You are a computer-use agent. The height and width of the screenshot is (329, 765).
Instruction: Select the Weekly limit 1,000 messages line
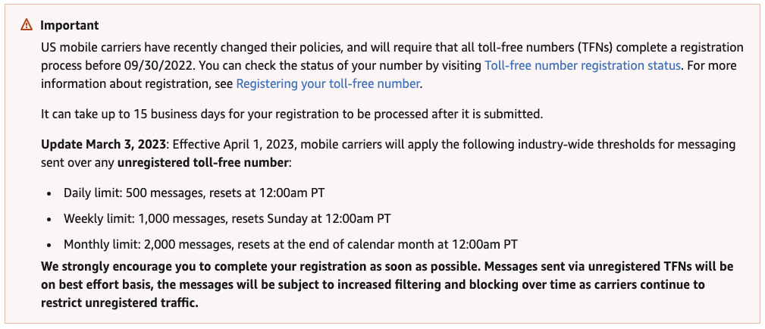227,218
